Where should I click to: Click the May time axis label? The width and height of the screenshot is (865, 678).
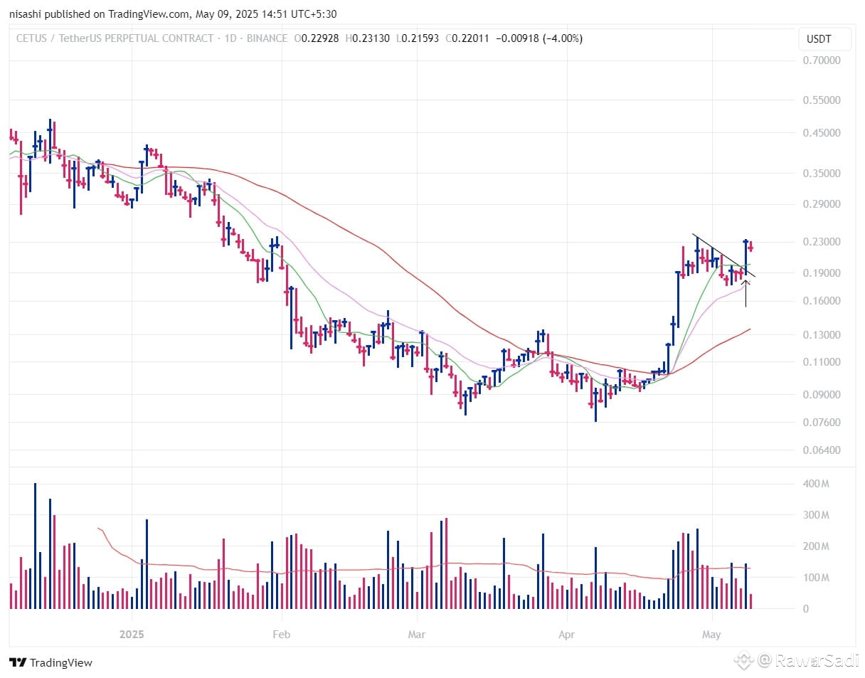(x=711, y=633)
